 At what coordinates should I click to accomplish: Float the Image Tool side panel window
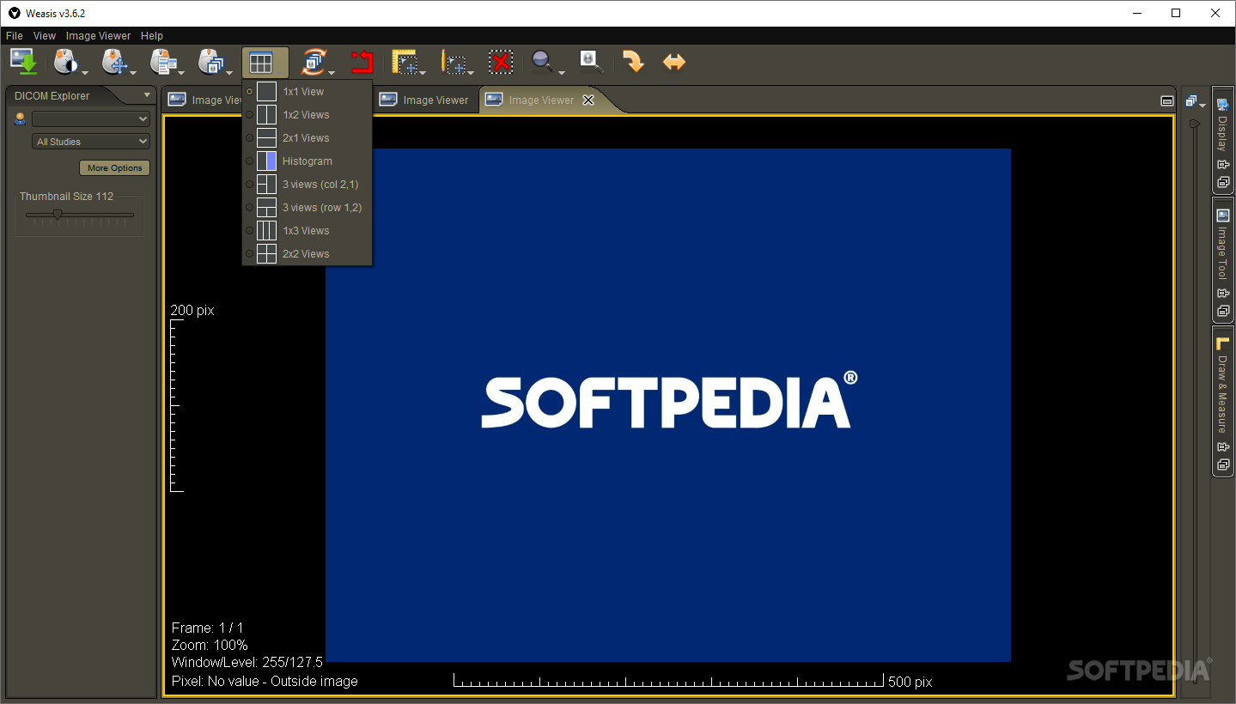click(1223, 311)
